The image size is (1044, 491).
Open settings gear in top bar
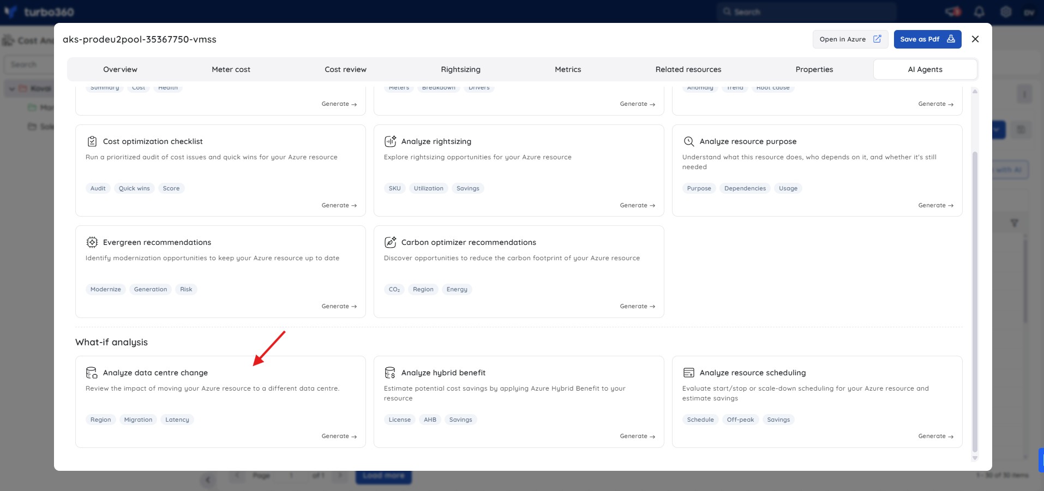[1006, 12]
